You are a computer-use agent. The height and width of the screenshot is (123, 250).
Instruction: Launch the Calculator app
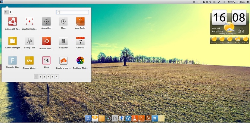(63, 41)
